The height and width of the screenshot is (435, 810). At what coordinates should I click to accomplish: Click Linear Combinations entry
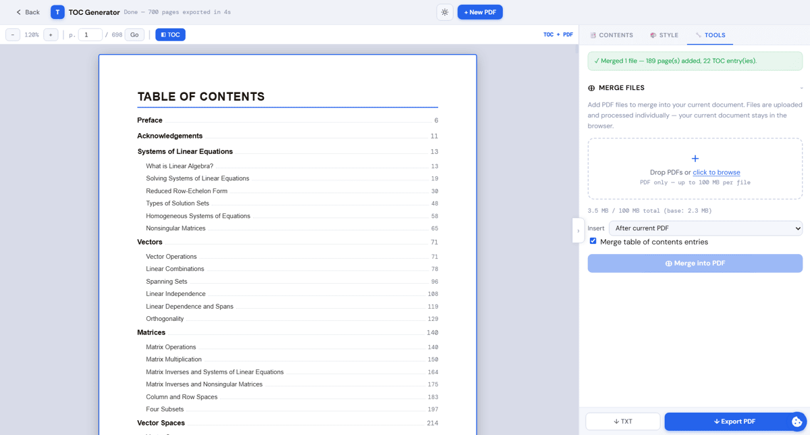[x=292, y=269]
